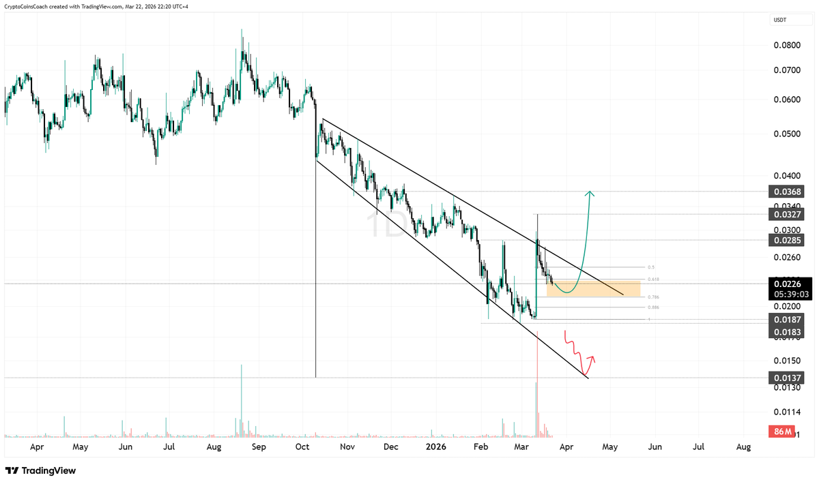Click the 0.0150 price axis label
Screen dimensions: 819x484
(x=786, y=361)
